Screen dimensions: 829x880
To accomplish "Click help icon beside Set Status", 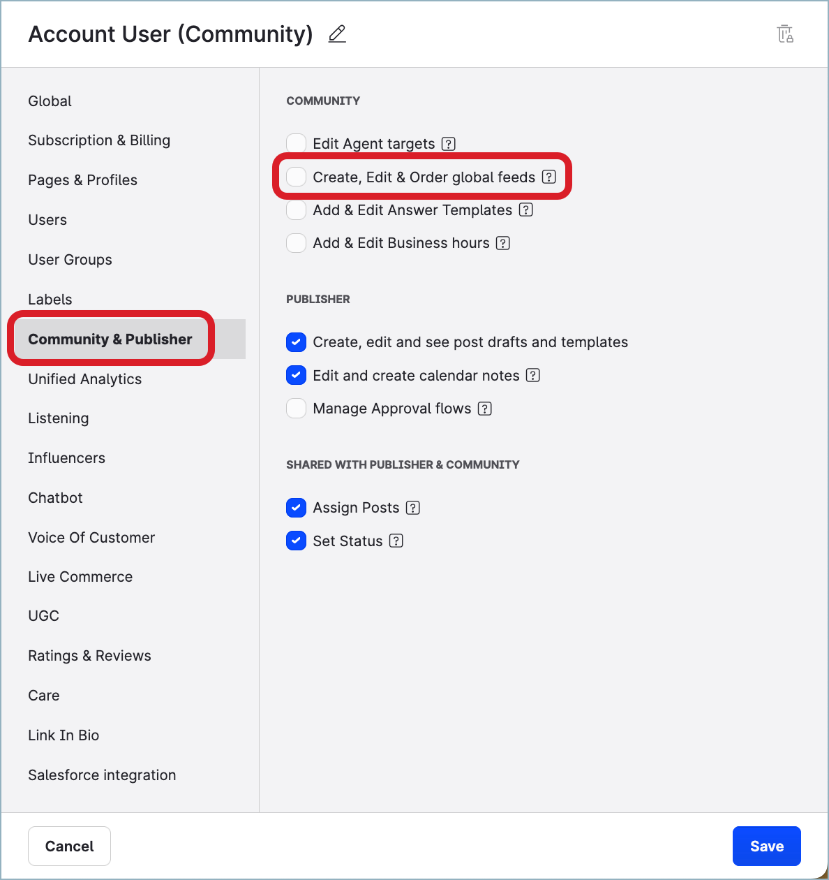I will (396, 541).
